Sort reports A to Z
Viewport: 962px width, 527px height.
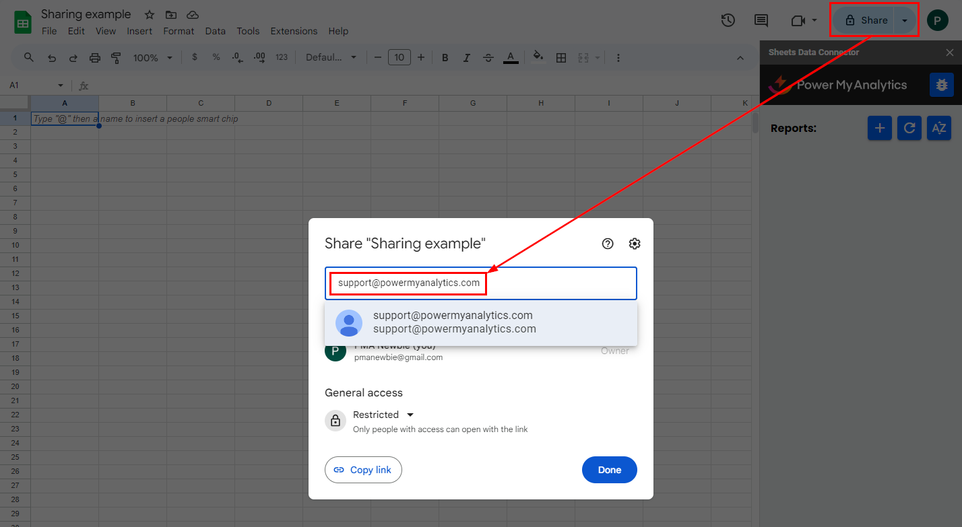coord(938,128)
